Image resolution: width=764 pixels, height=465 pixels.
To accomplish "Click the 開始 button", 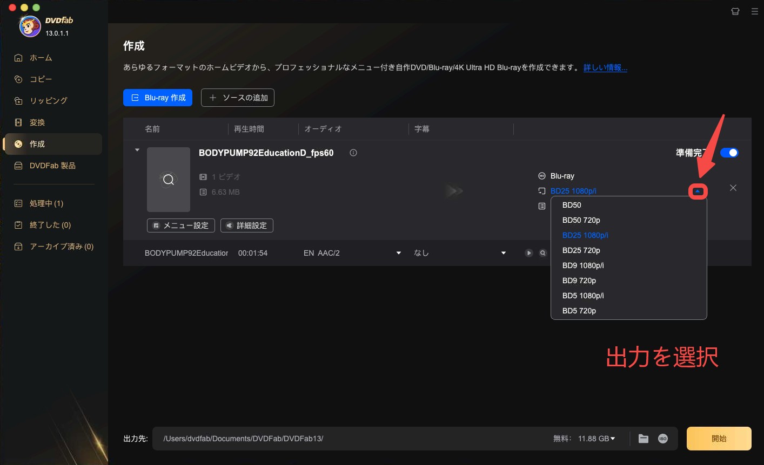I will click(x=719, y=439).
